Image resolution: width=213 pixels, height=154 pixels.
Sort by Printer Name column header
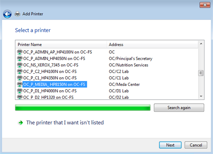point(61,45)
